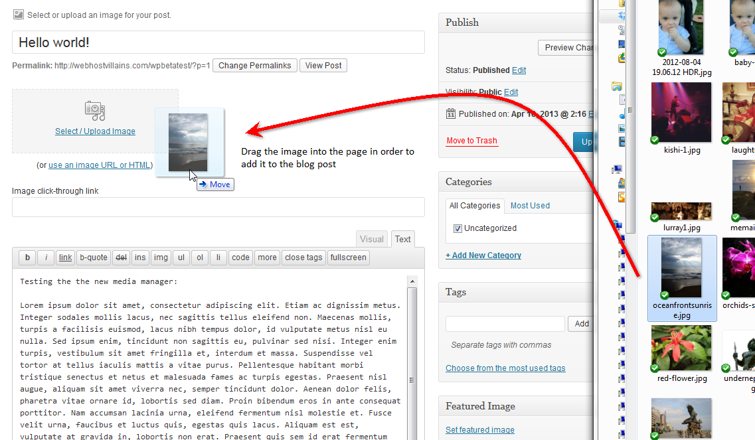Screen dimensions: 755x440
Task: Switch to the Most Used categories tab
Action: (x=530, y=206)
